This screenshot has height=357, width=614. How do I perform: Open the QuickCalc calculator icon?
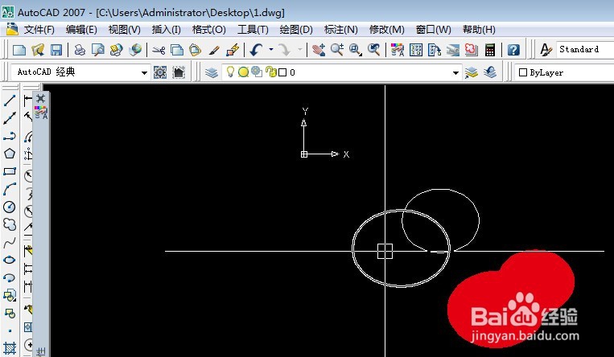tap(490, 50)
